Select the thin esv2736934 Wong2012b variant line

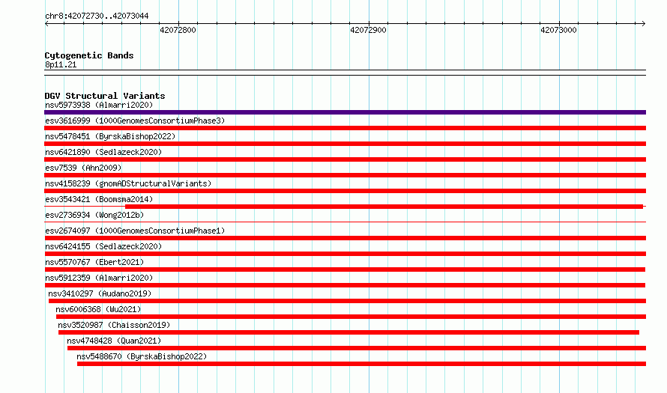coord(345,222)
